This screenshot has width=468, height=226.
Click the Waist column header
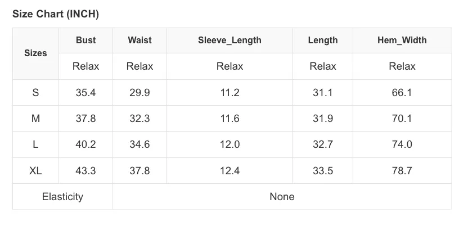[139, 40]
